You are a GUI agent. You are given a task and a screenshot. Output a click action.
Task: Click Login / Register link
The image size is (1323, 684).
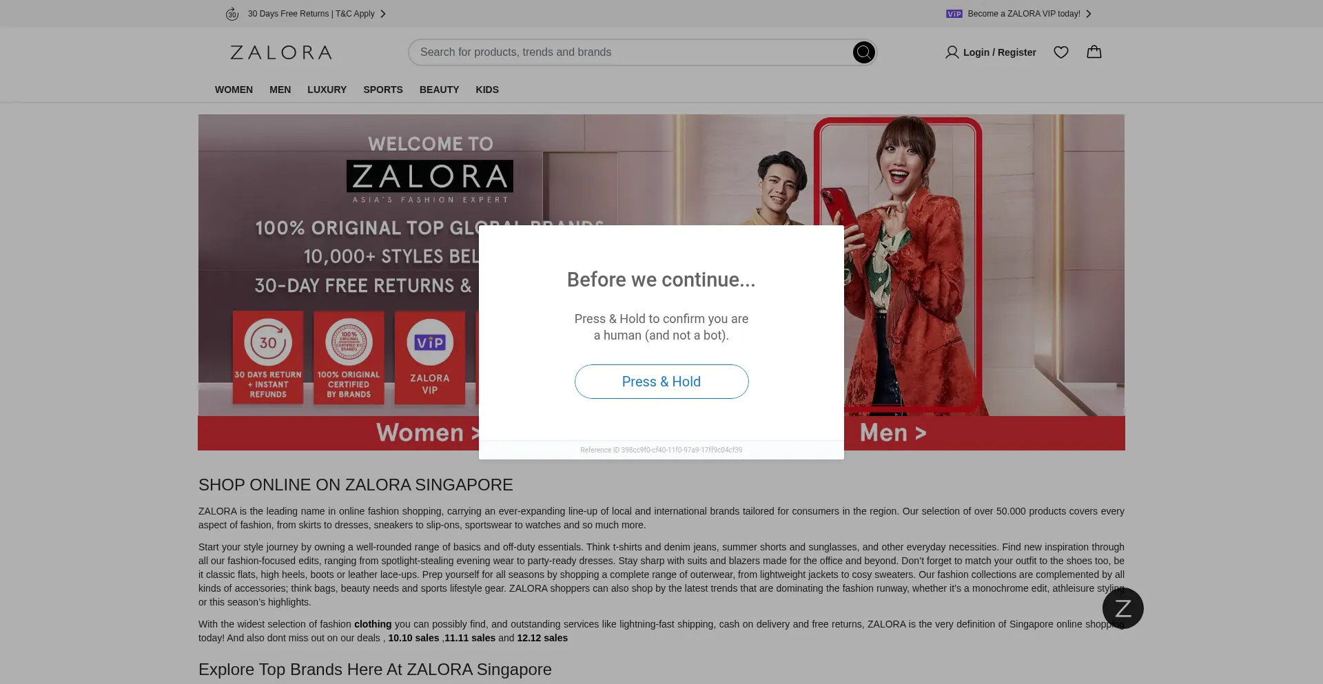[x=999, y=52]
